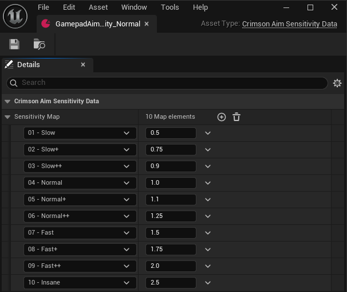Viewport: 347px width, 292px height.
Task: Click the 0.5 value field for Slow
Action: click(x=171, y=133)
